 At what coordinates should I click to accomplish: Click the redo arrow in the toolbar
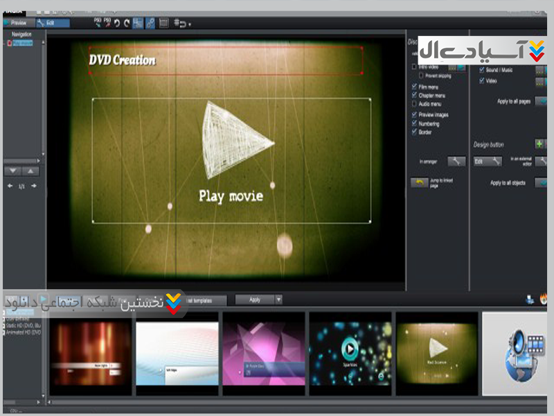click(127, 23)
